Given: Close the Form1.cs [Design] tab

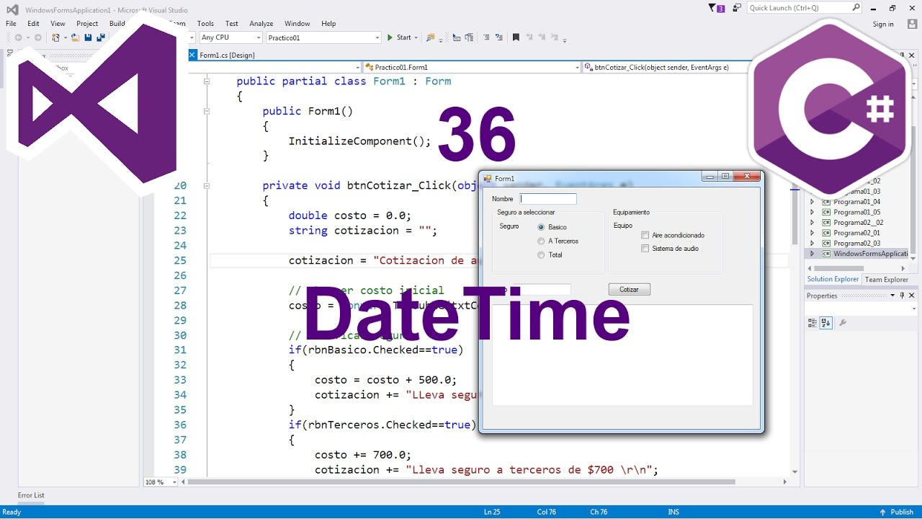Looking at the screenshot, I should pyautogui.click(x=192, y=55).
